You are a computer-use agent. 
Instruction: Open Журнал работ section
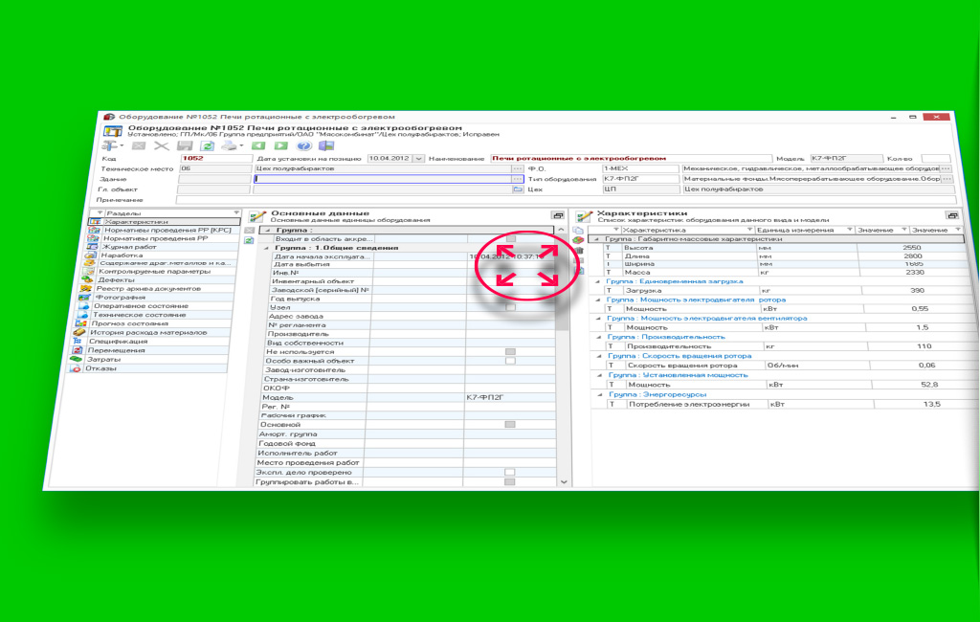pyautogui.click(x=129, y=247)
